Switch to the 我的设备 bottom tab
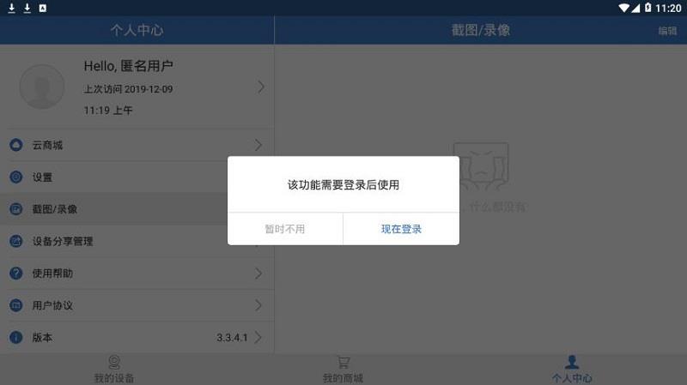The height and width of the screenshot is (385, 687). [x=114, y=370]
